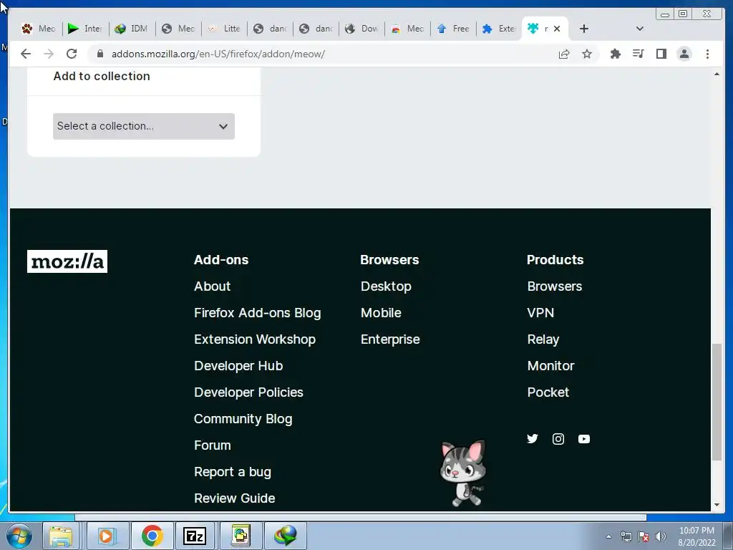Bookmark this page with the star
Viewport: 733px width, 550px height.
(x=587, y=54)
